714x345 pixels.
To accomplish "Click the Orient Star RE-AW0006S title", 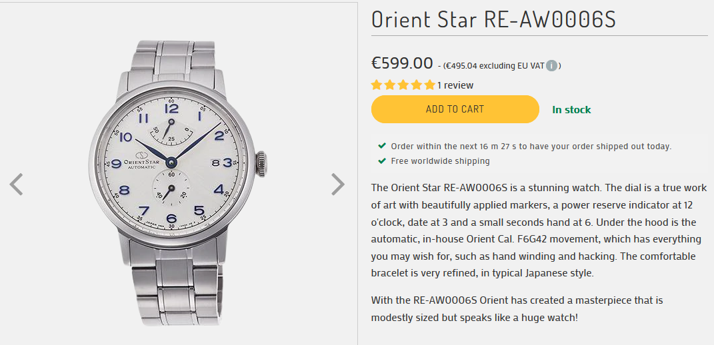I will [493, 19].
